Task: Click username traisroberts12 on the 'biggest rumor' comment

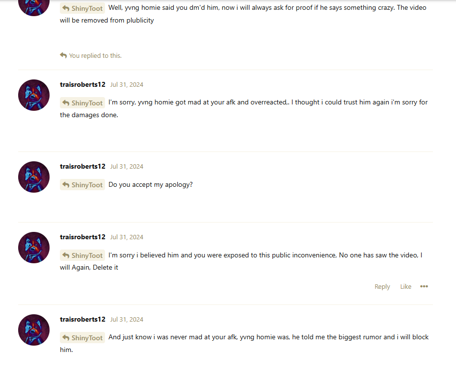Action: pyautogui.click(x=82, y=319)
